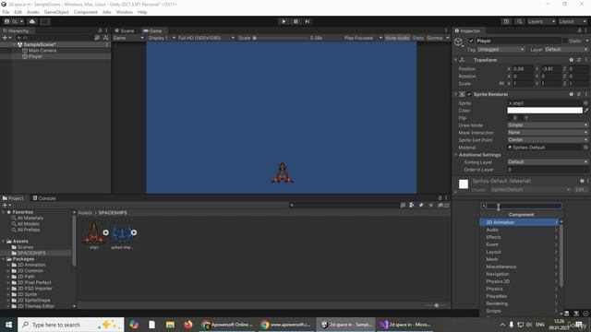Click the Project thumbnail size slider

[436, 305]
